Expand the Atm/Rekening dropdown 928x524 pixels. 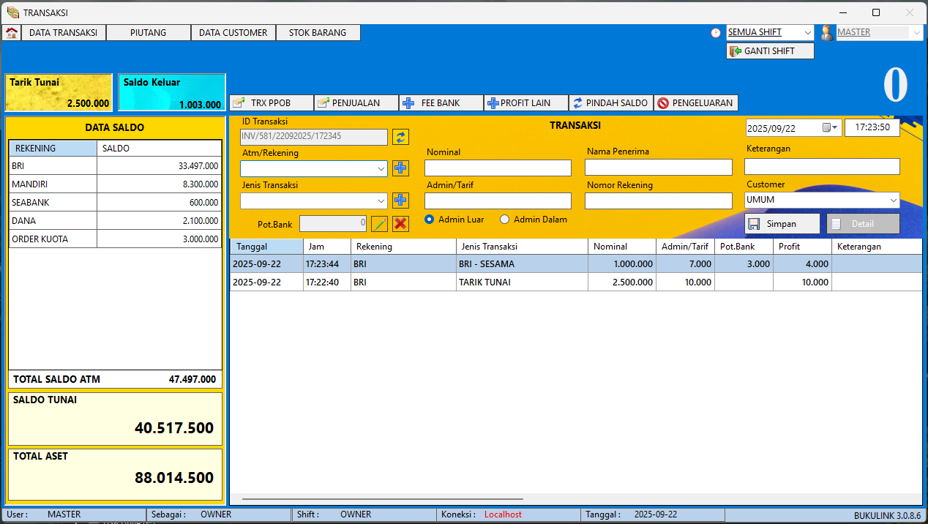coord(381,169)
